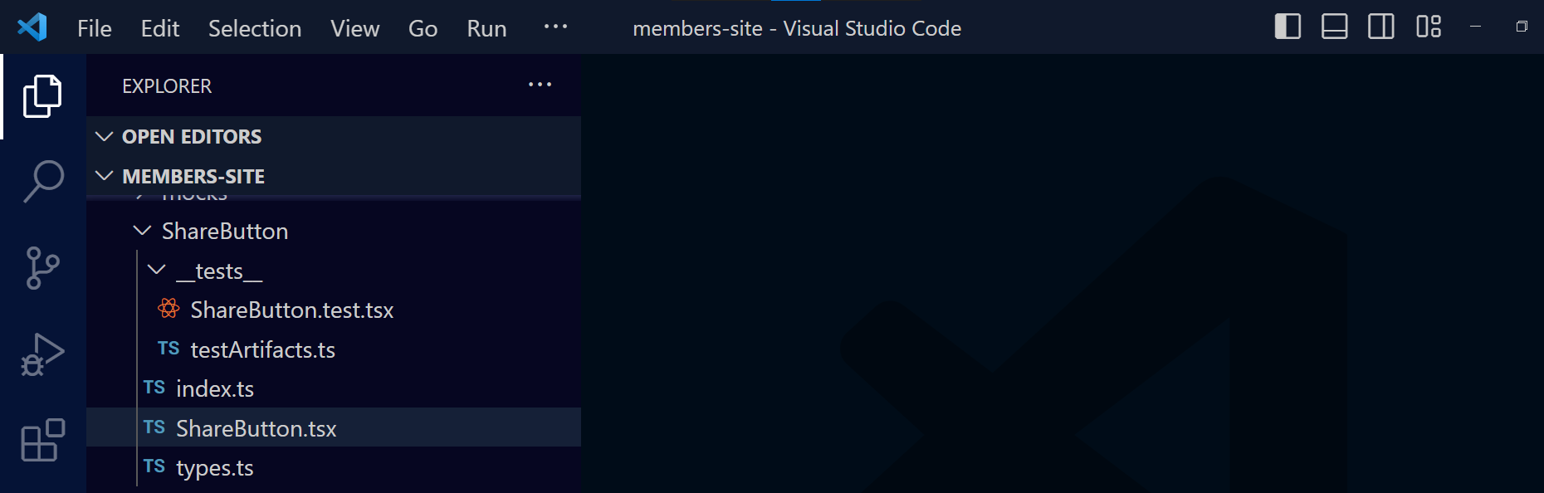This screenshot has height=493, width=1544.
Task: Open ShareButton.test.tsx file
Action: pyautogui.click(x=334, y=310)
